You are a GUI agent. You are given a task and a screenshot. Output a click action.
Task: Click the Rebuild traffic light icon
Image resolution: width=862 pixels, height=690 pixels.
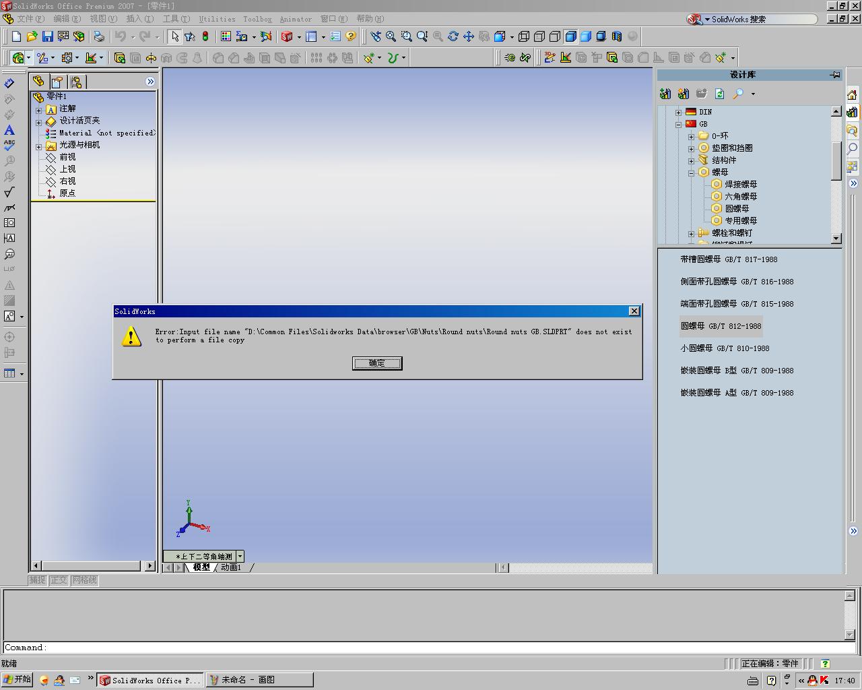(205, 36)
